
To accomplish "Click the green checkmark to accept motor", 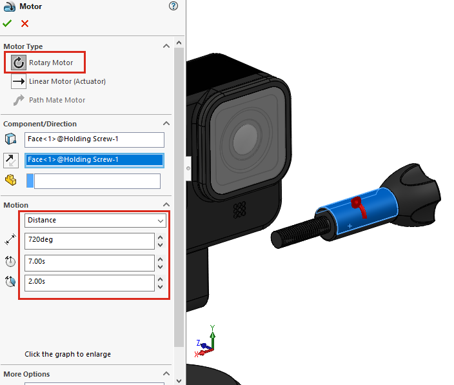I will [x=7, y=23].
